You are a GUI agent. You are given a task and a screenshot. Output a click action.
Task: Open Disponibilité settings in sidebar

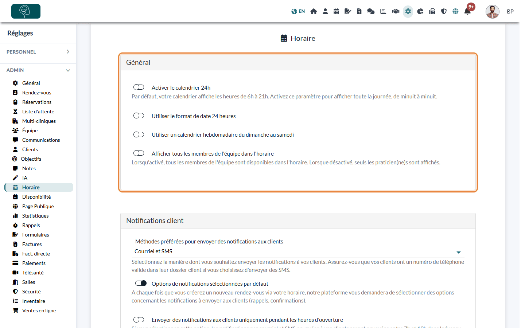pyautogui.click(x=36, y=197)
